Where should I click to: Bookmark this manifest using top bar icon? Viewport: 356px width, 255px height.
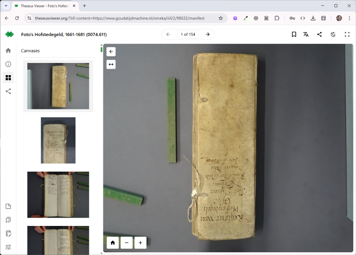pos(294,34)
